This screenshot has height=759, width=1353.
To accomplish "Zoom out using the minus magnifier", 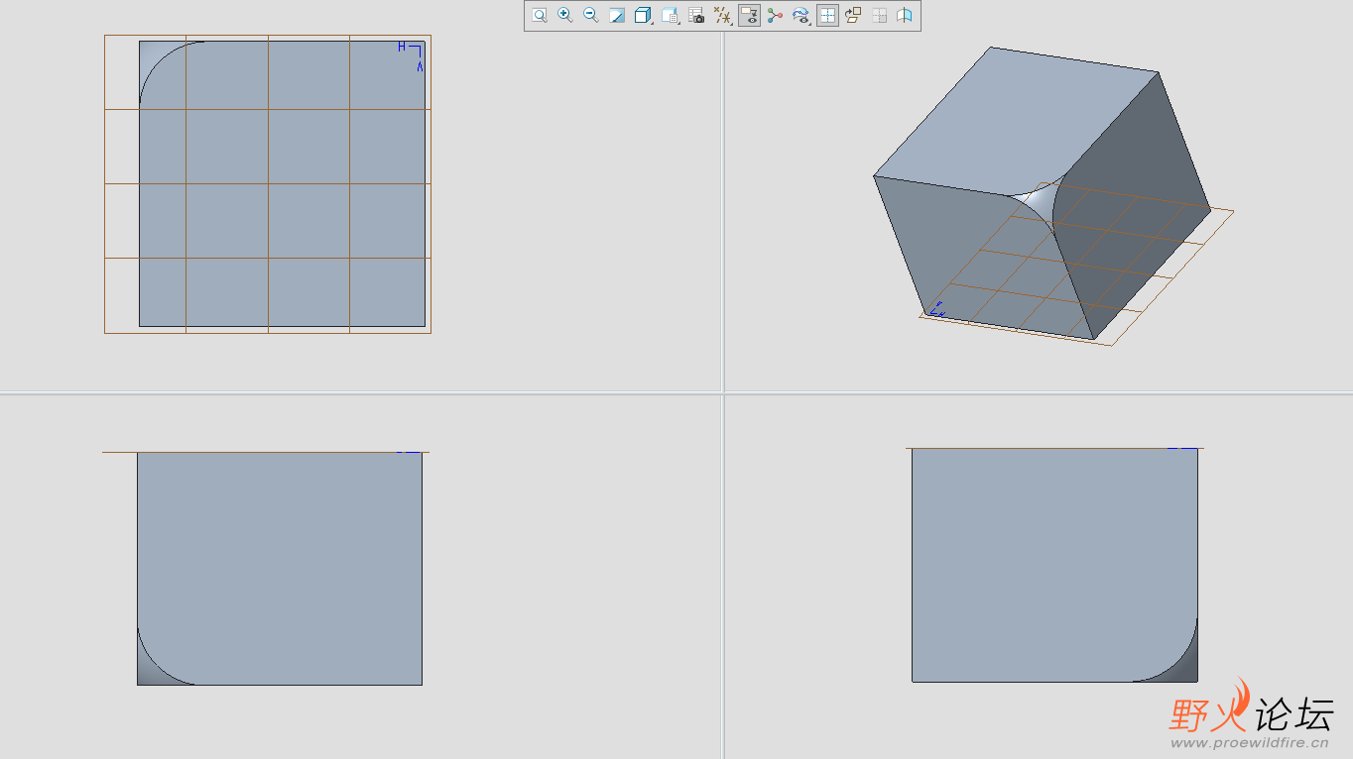I will click(590, 15).
